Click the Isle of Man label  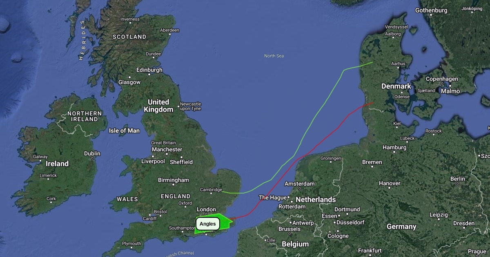click(124, 131)
